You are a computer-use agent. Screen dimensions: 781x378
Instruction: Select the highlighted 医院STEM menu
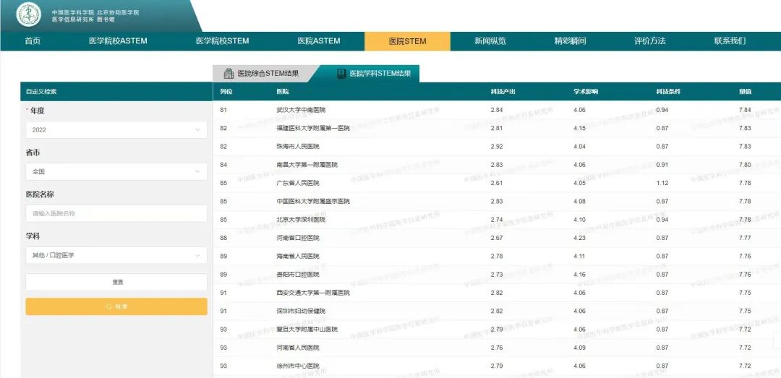(407, 41)
